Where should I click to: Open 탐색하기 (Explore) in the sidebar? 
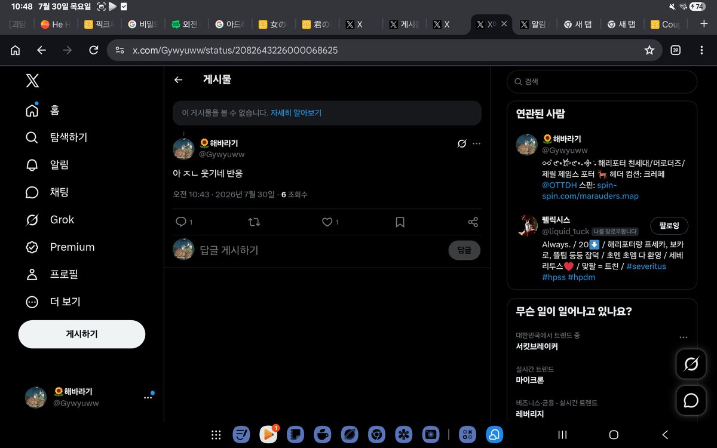(56, 137)
